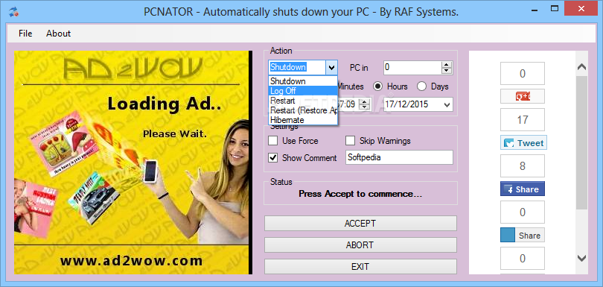Click the Google +1 button
Screen dimensions: 603x287
pyautogui.click(x=523, y=96)
